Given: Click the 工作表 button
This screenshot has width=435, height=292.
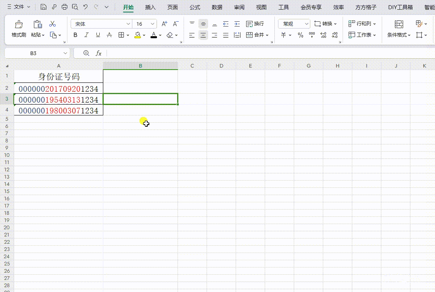Looking at the screenshot, I should coord(362,35).
